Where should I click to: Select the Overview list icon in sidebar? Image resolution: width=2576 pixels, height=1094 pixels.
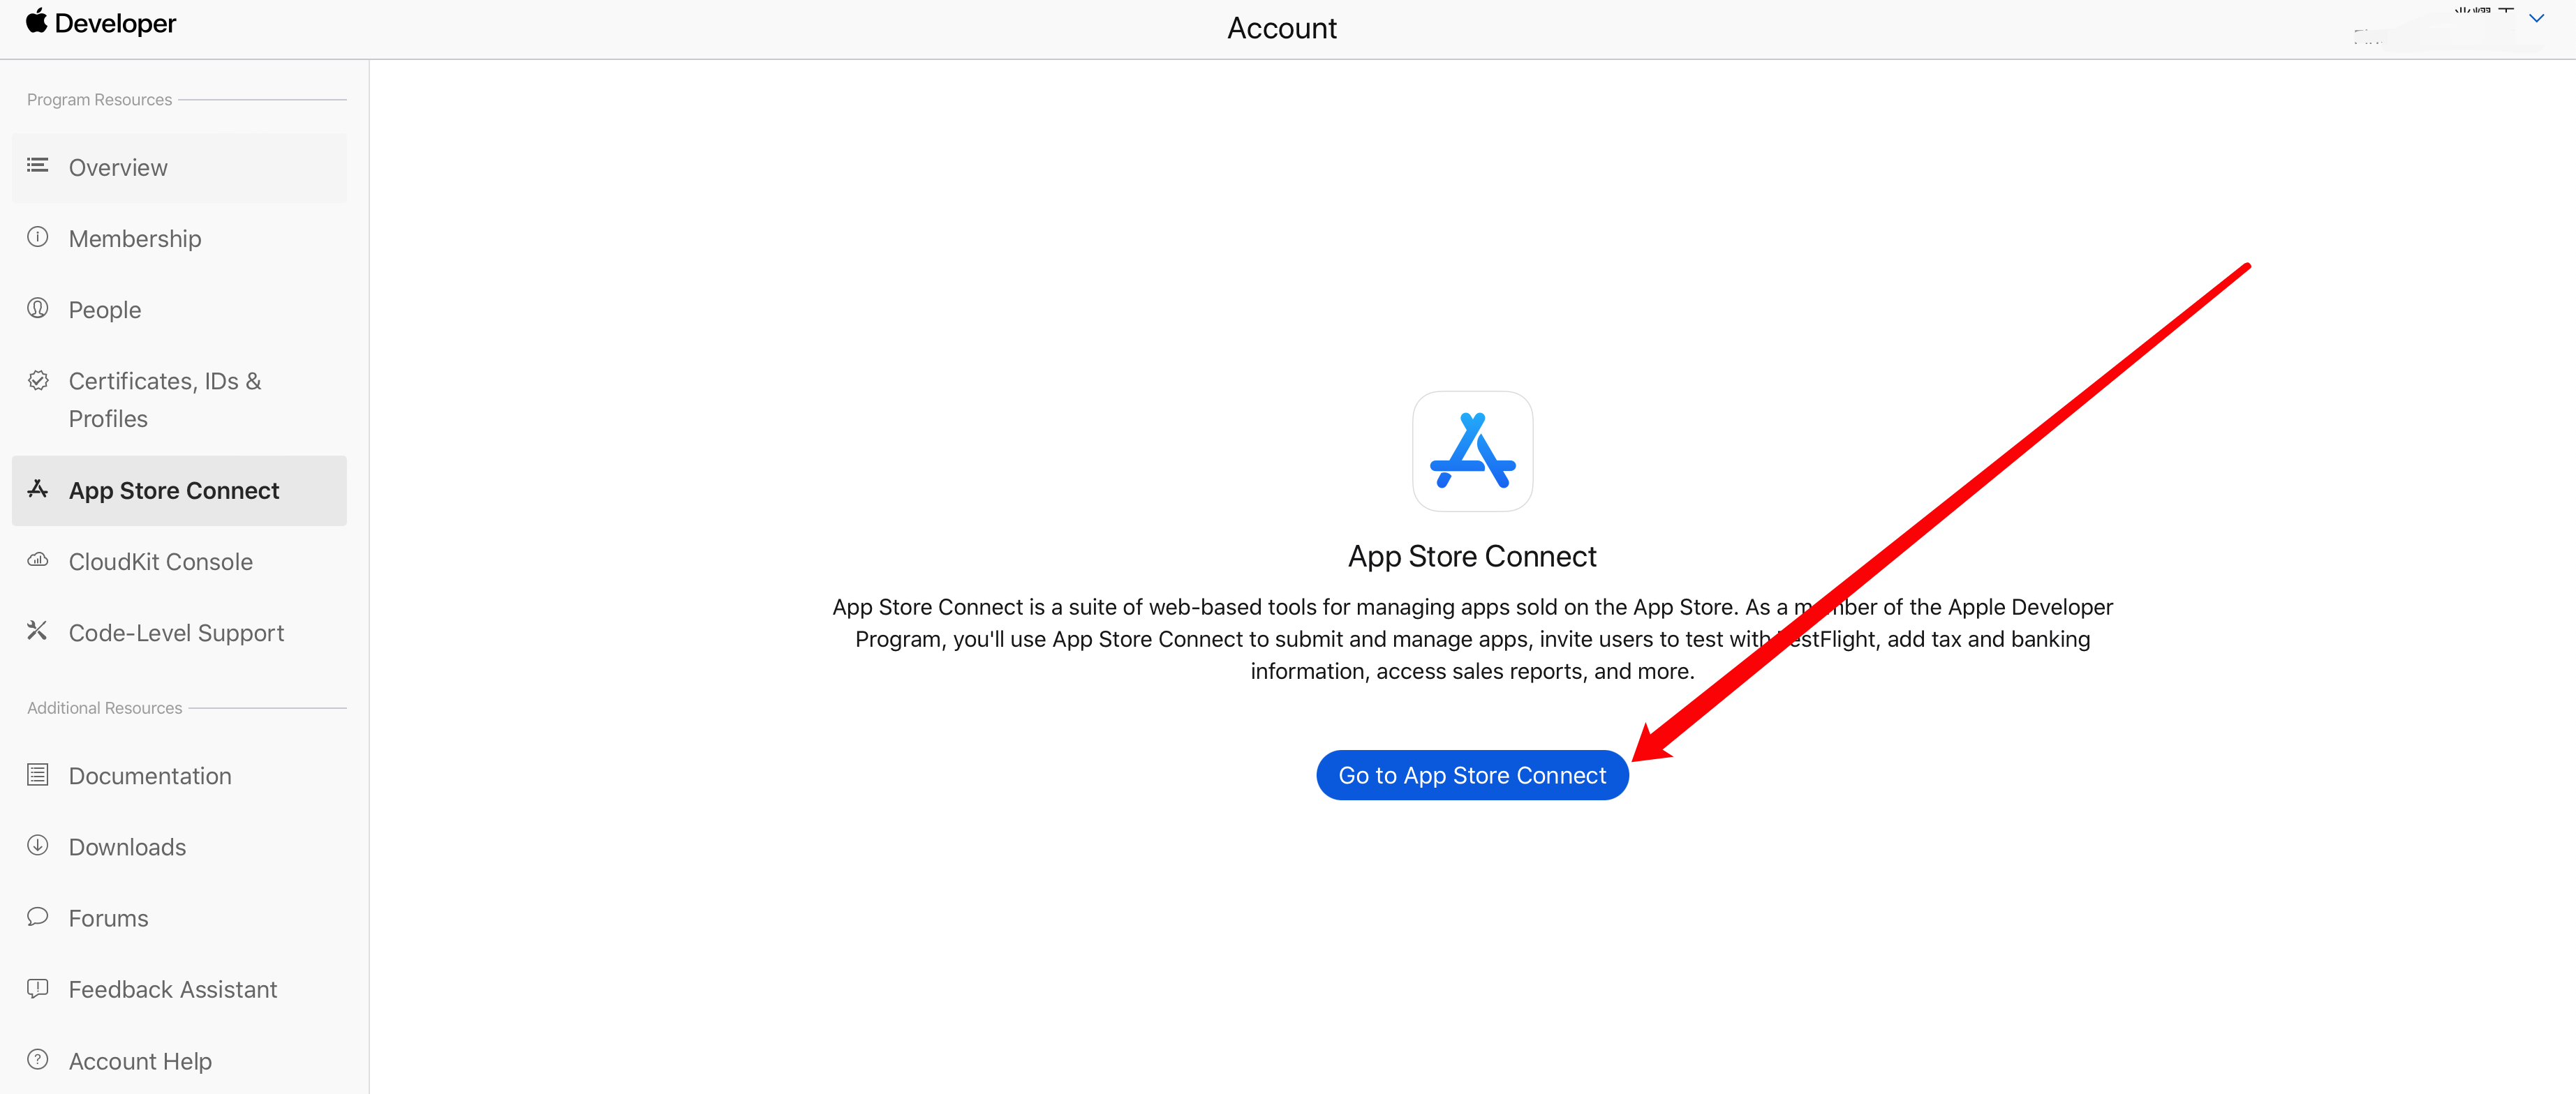(37, 166)
